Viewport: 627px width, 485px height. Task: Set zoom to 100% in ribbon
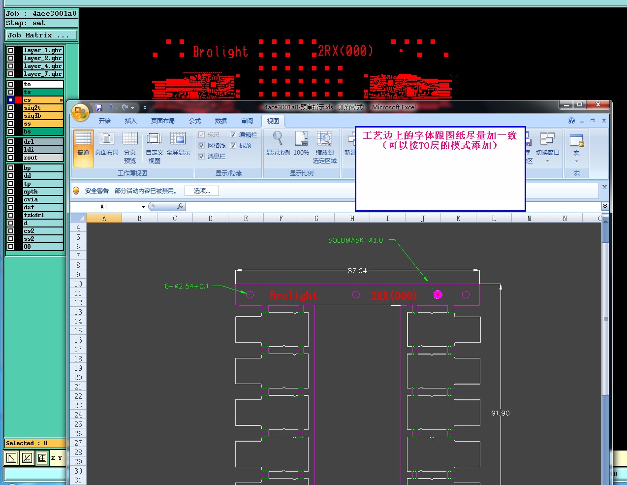[x=301, y=144]
